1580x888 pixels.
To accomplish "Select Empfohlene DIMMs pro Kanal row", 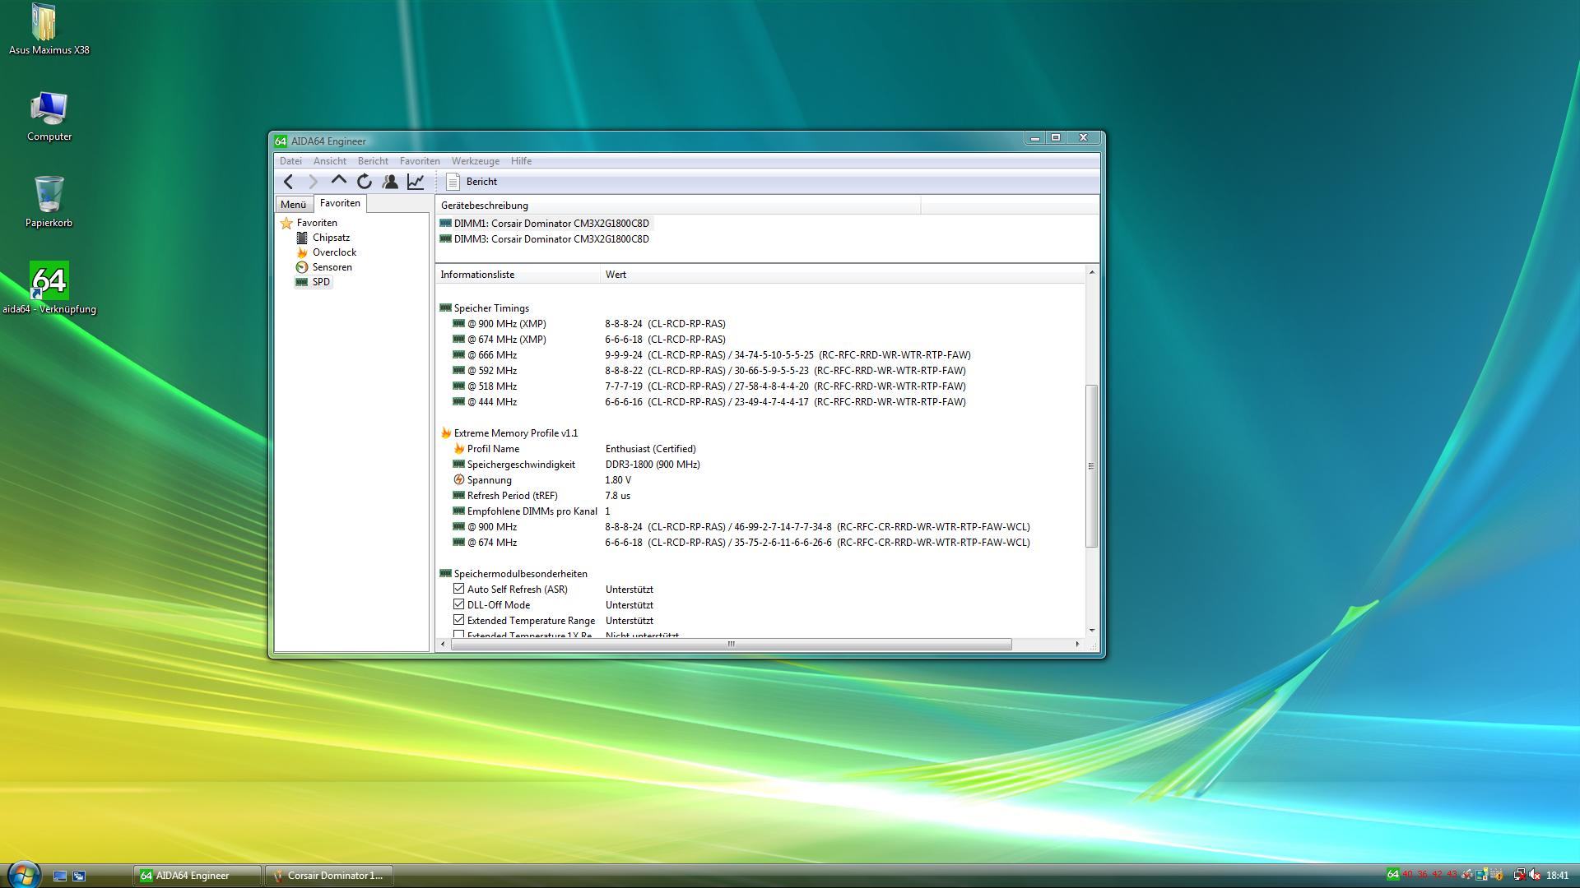I will (761, 511).
